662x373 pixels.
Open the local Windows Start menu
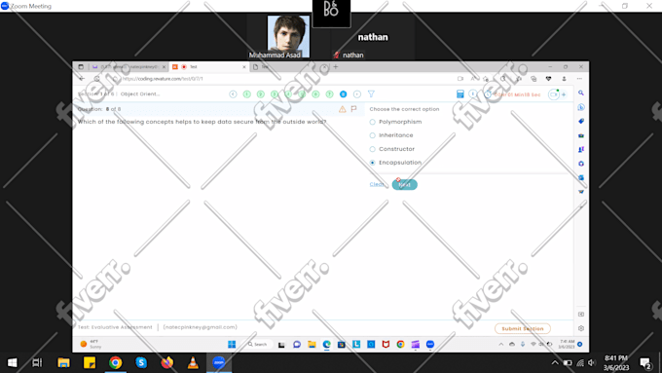pos(13,362)
